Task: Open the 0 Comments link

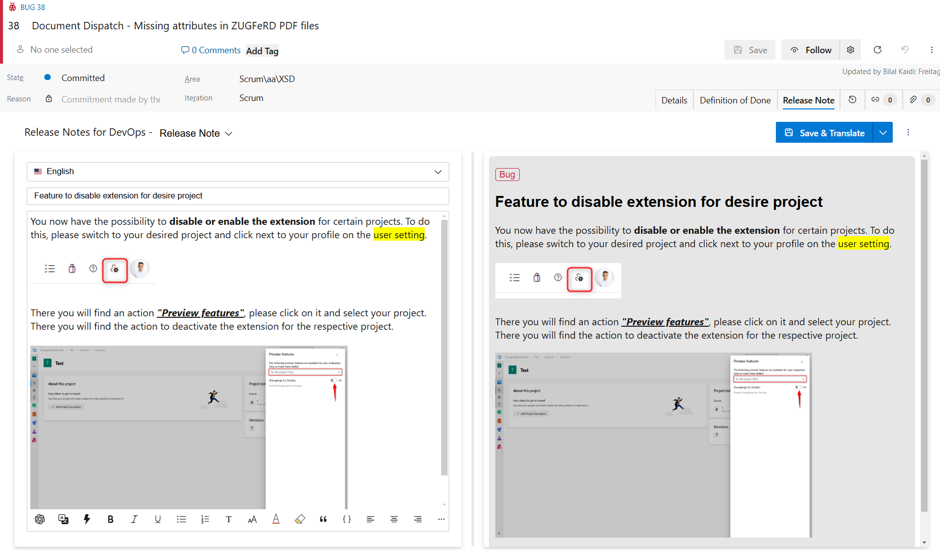Action: [x=211, y=50]
